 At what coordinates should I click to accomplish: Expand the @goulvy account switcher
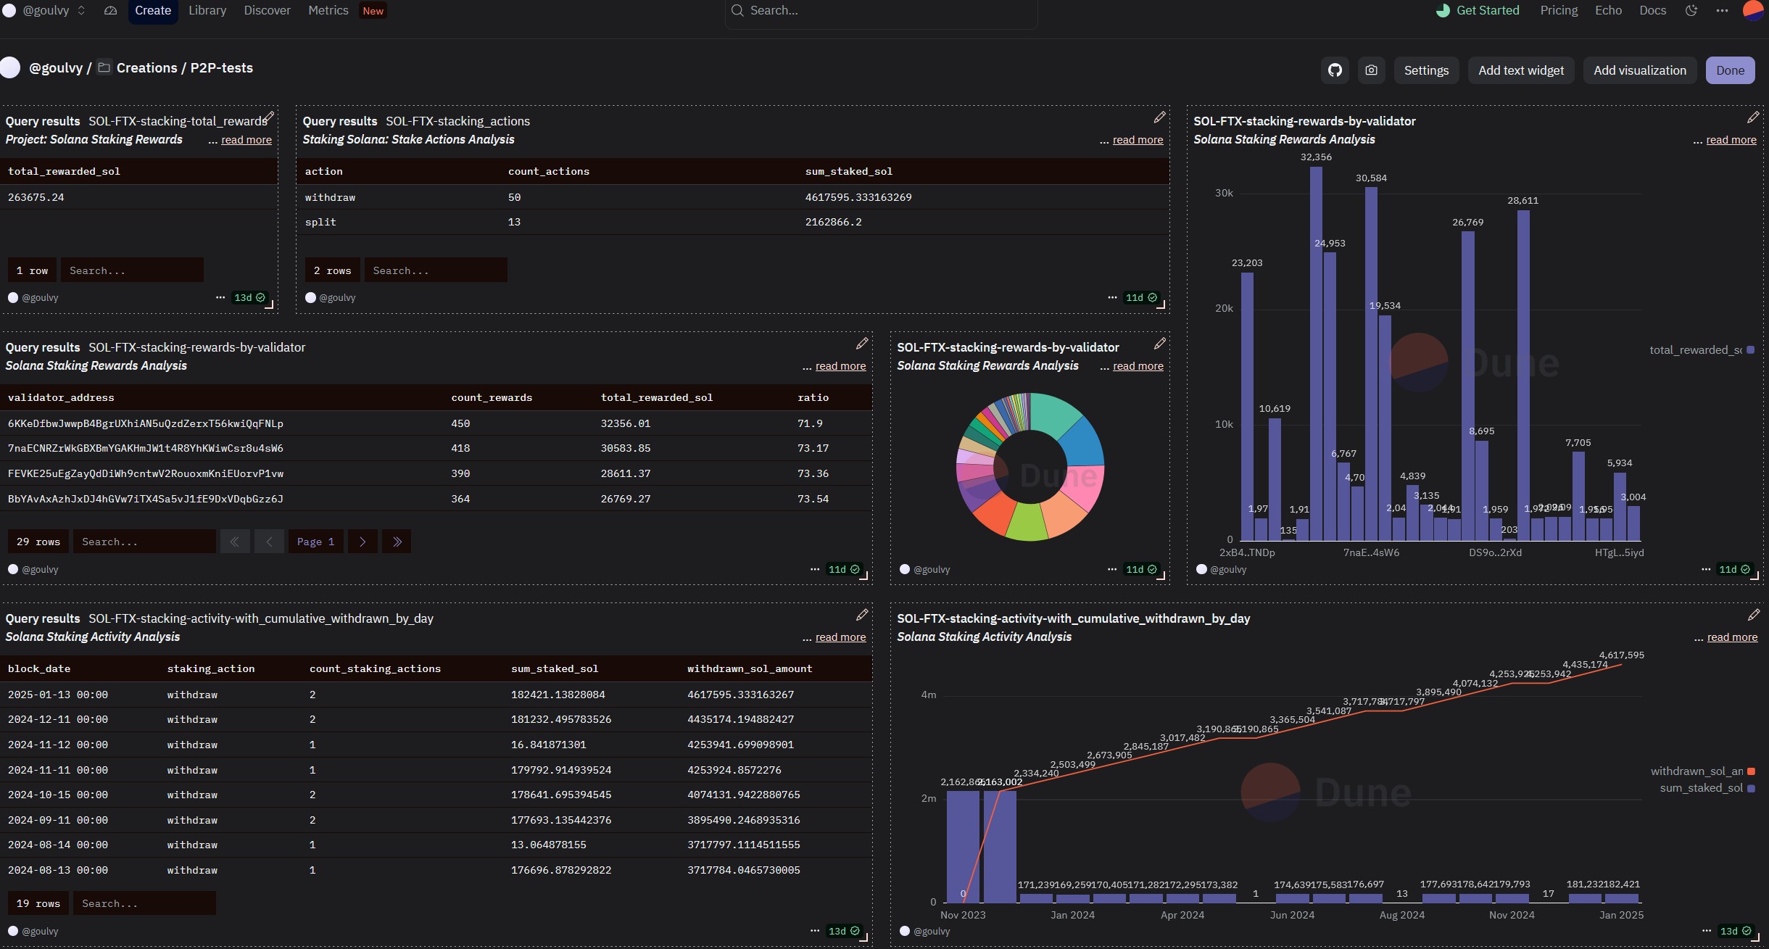click(x=81, y=10)
